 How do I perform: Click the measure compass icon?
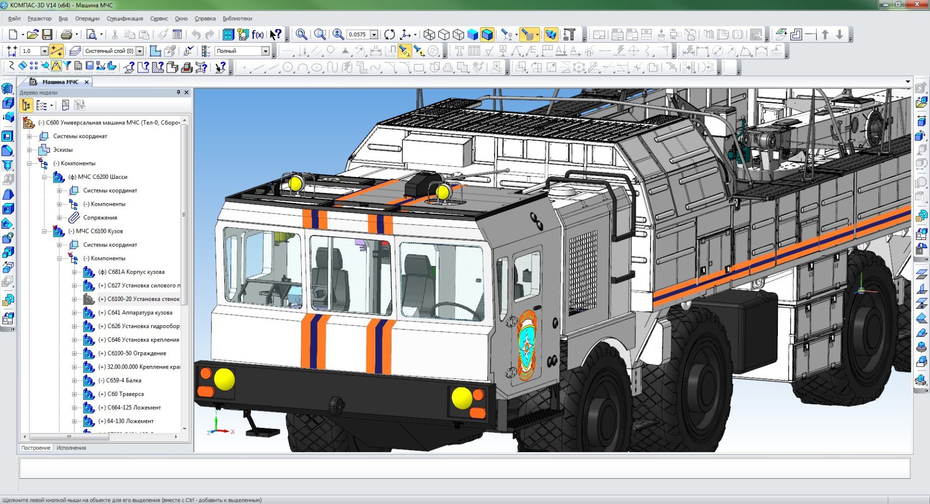(56, 66)
